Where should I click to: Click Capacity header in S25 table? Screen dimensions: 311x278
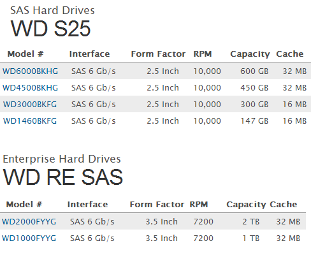coord(250,54)
